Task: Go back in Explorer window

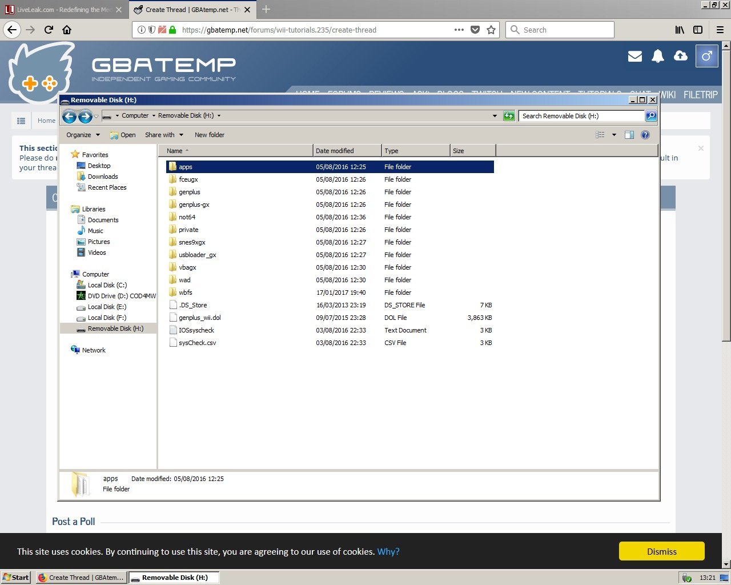Action: 69,117
